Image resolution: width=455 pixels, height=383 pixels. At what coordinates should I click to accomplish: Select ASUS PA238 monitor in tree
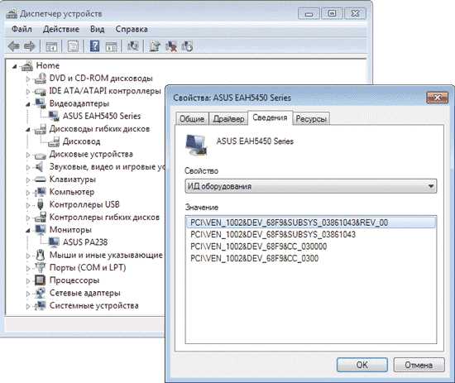(85, 242)
